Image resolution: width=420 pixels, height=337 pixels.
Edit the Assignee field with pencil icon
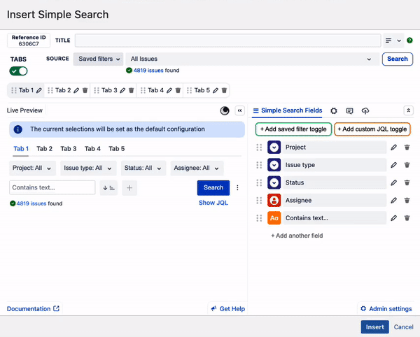coord(394,201)
